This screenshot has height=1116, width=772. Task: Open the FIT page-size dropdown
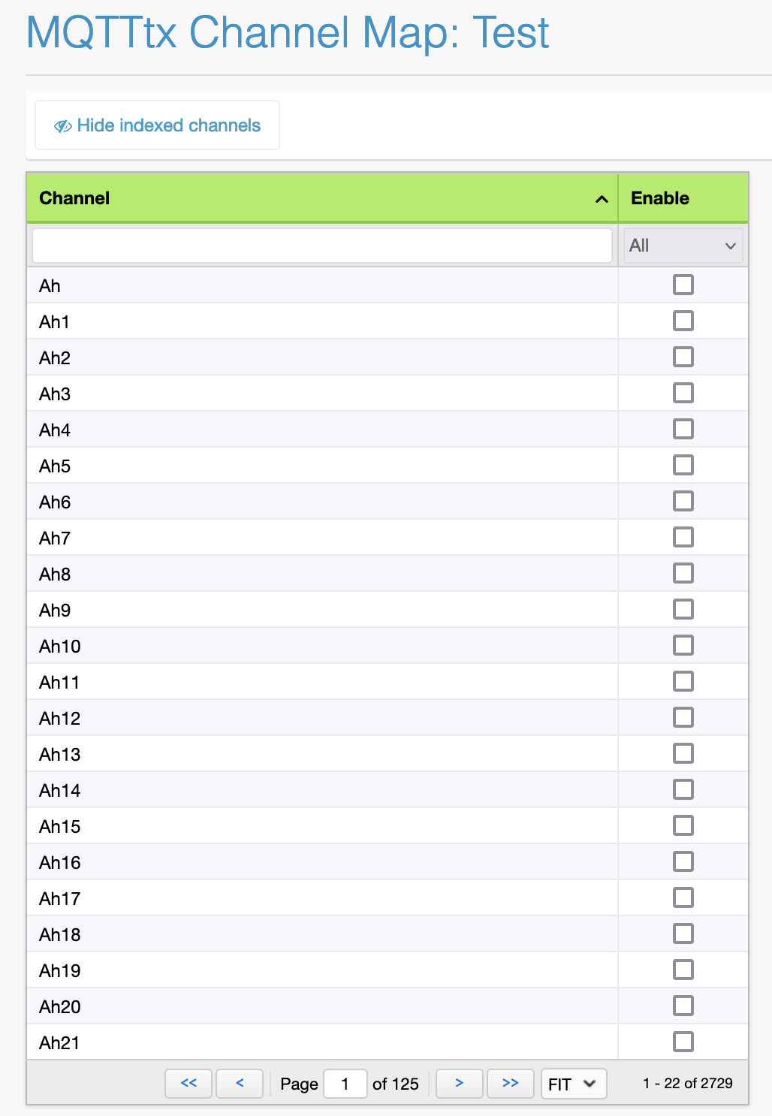(573, 1083)
